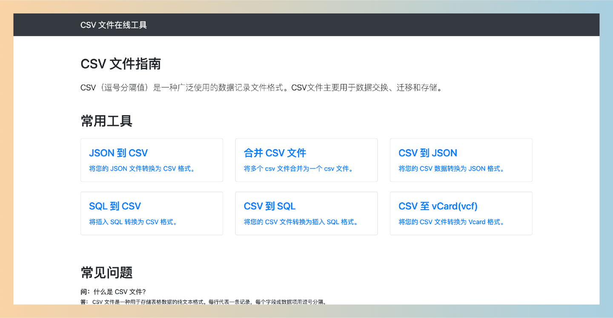The width and height of the screenshot is (613, 318).
Task: Click the 常用工具 section heading
Action: click(x=106, y=121)
